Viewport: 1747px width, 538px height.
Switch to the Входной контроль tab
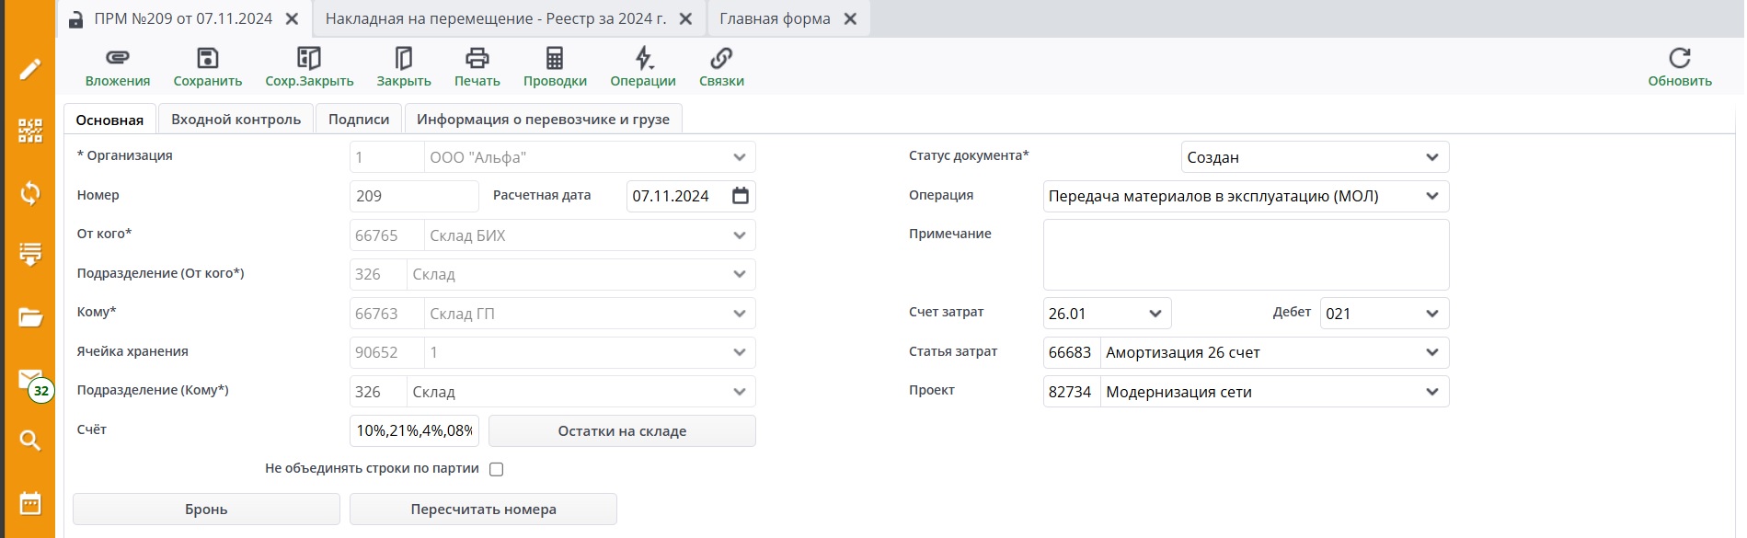pyautogui.click(x=236, y=120)
